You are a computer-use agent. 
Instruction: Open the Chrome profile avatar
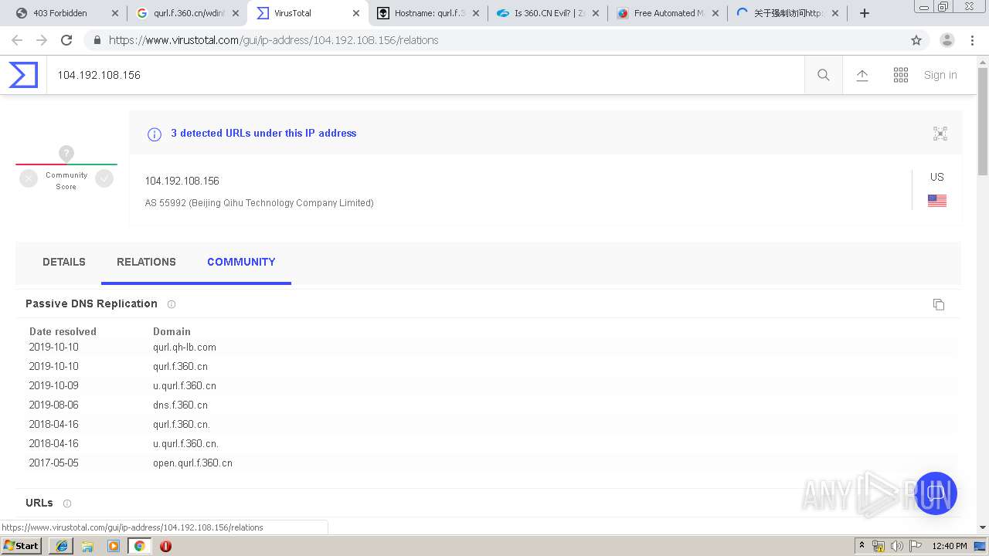pos(947,40)
